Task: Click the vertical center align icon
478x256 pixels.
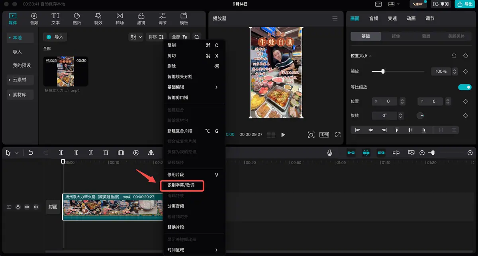Action: [410, 130]
